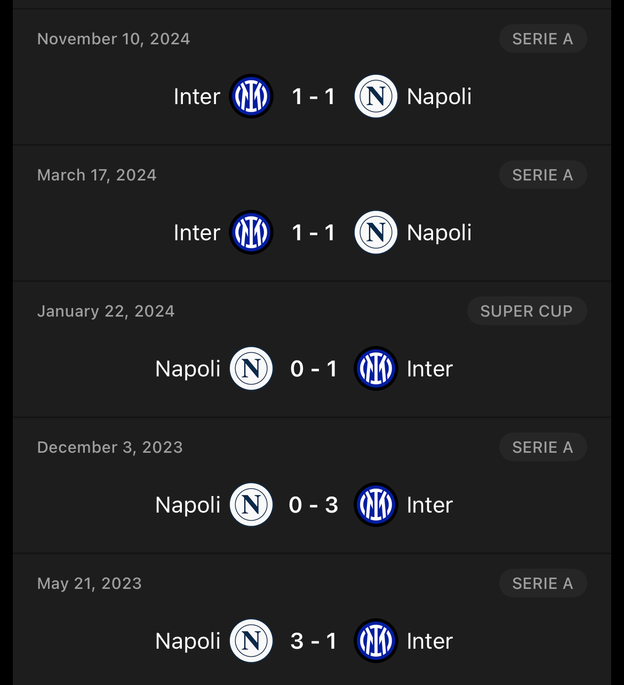Tap the January 22, 2024 date label
The height and width of the screenshot is (685, 624).
click(106, 311)
